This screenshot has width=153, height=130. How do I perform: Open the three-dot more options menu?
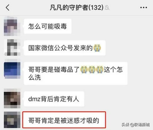144,7
